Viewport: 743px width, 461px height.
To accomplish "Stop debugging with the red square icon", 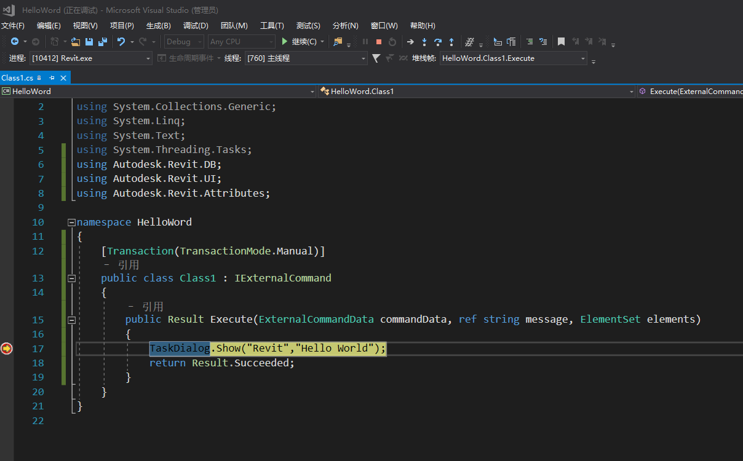I will click(x=379, y=42).
